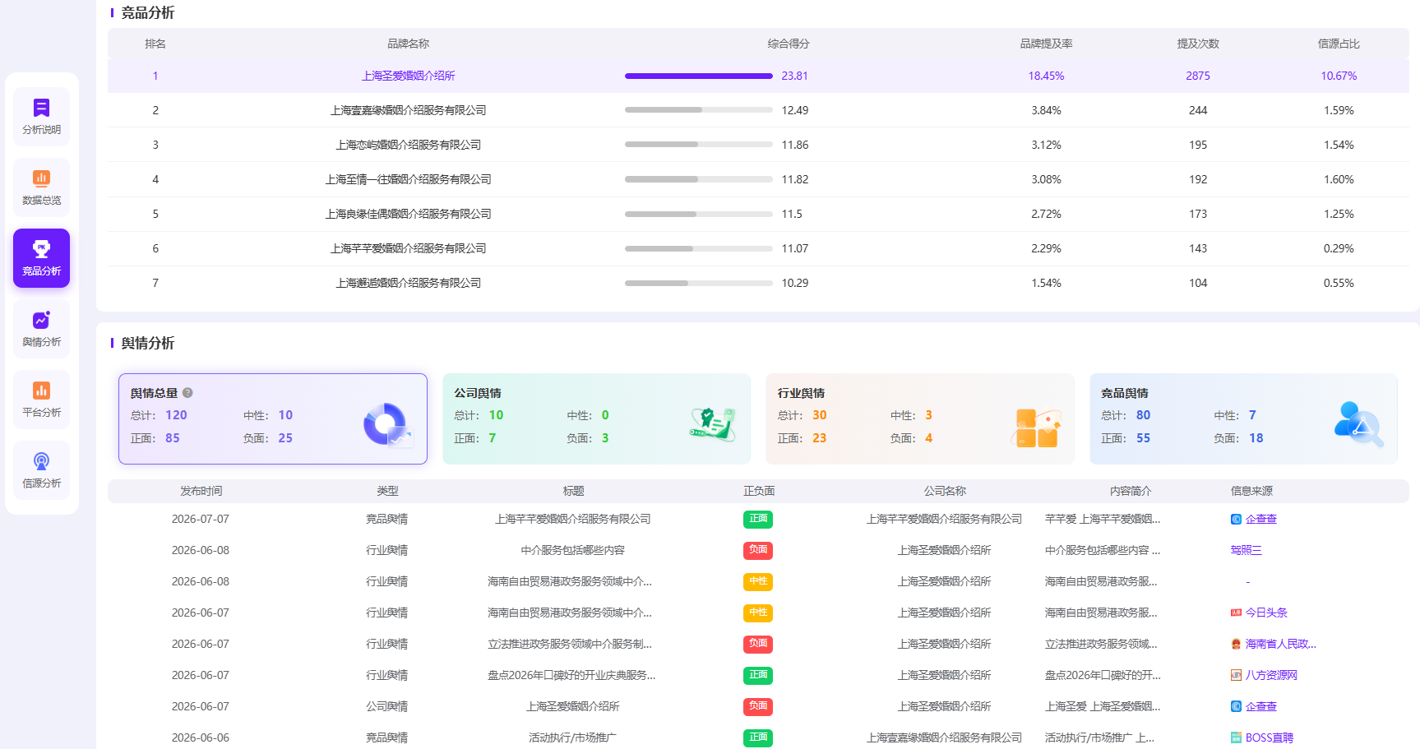1420x749 pixels.
Task: Select 上海至情一往婚姻介绍服务有限公司 in the ranking
Action: coord(408,179)
